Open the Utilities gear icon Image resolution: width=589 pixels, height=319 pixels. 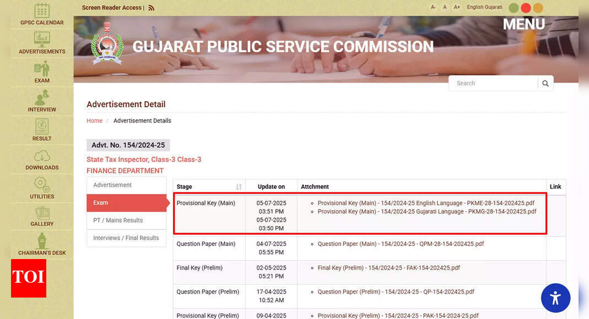[x=42, y=184]
